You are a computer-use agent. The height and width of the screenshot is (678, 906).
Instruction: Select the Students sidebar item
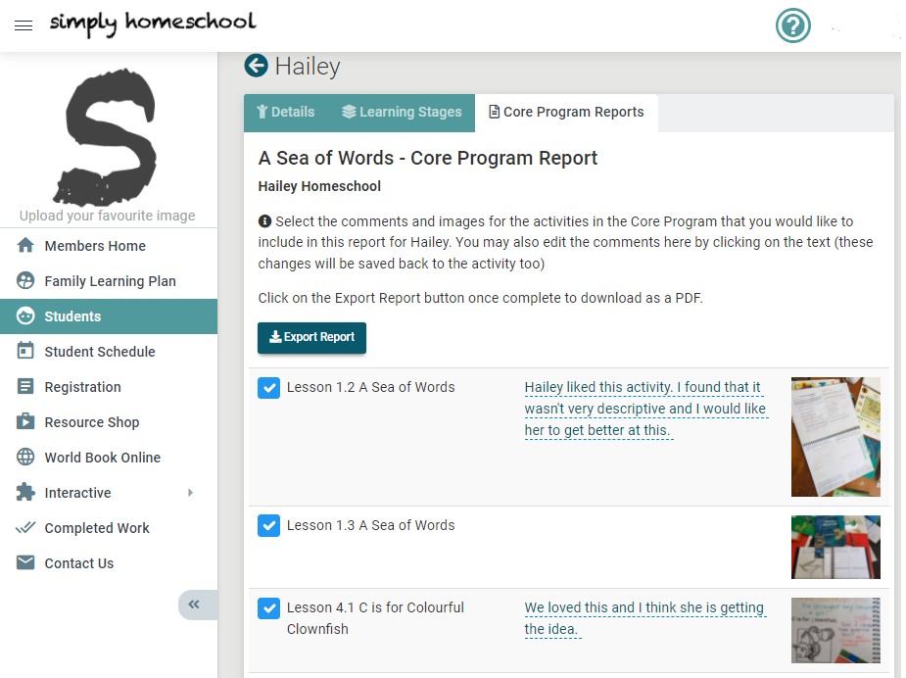pos(109,316)
